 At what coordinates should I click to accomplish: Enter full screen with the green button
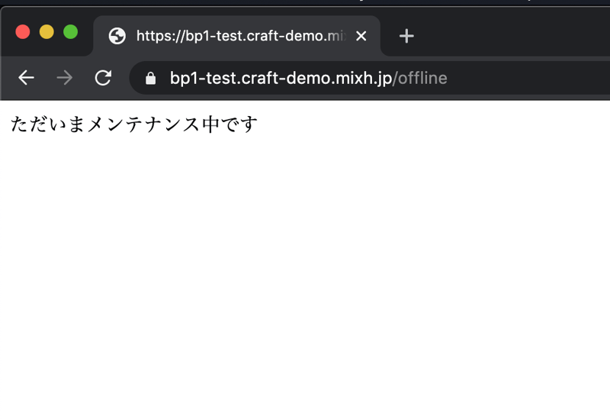[70, 32]
